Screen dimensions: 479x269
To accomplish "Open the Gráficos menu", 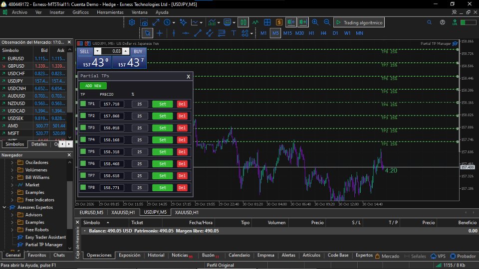I will pos(81,12).
